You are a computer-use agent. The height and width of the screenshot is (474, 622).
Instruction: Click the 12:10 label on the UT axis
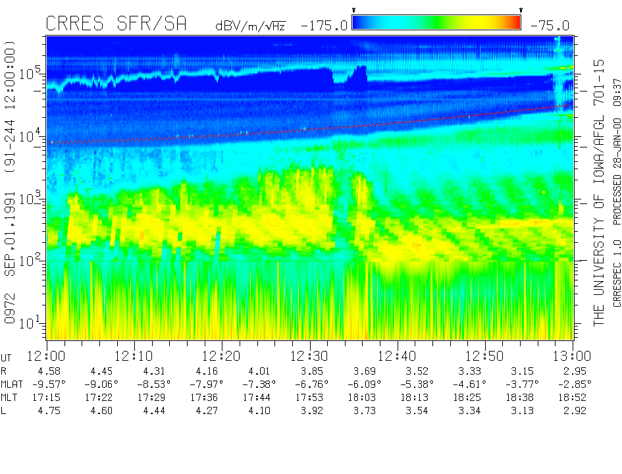pyautogui.click(x=134, y=356)
